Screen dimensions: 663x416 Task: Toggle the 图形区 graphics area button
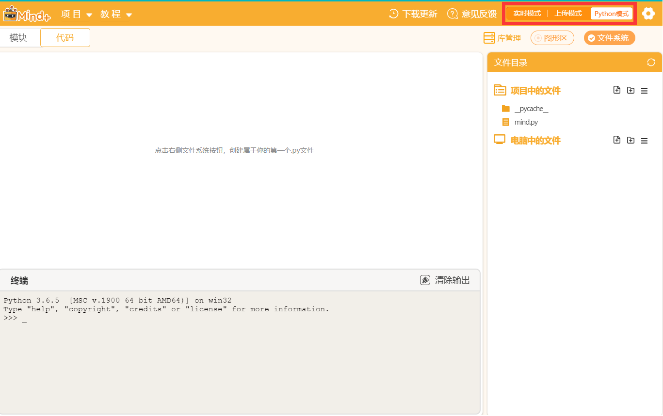pos(552,38)
